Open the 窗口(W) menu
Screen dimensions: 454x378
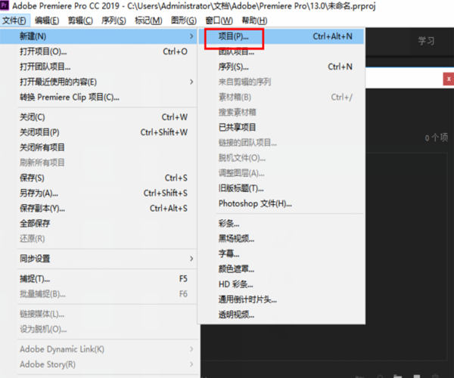(219, 20)
